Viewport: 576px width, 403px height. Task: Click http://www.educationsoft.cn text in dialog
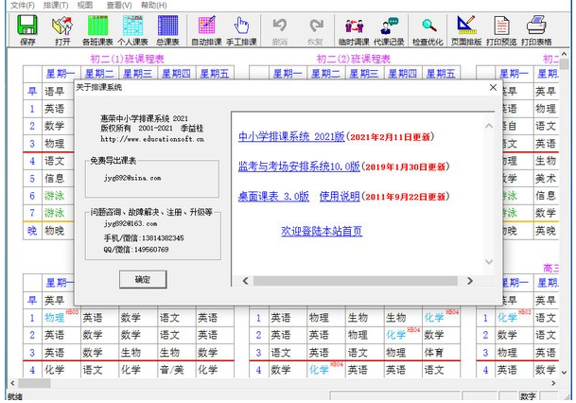(152, 139)
